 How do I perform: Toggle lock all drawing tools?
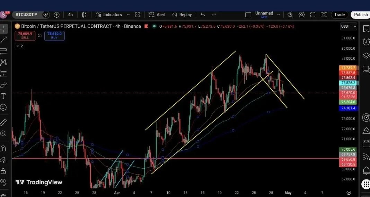(x=3, y=171)
